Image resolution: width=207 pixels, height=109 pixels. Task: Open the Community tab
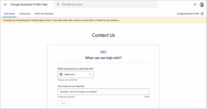(x=25, y=14)
